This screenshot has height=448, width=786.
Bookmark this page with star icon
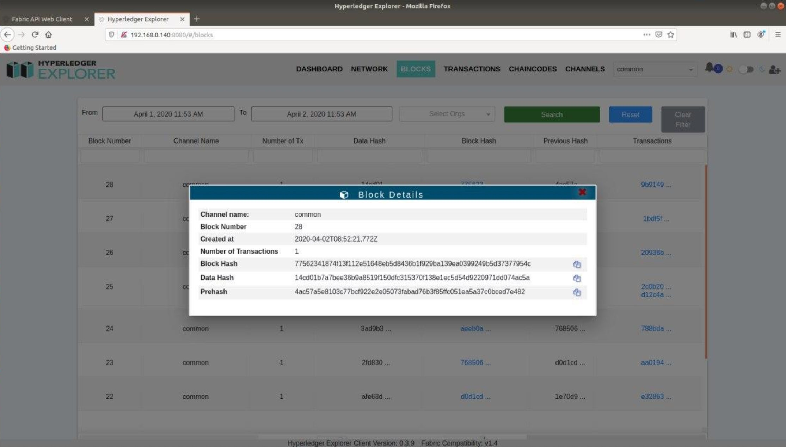pyautogui.click(x=670, y=35)
